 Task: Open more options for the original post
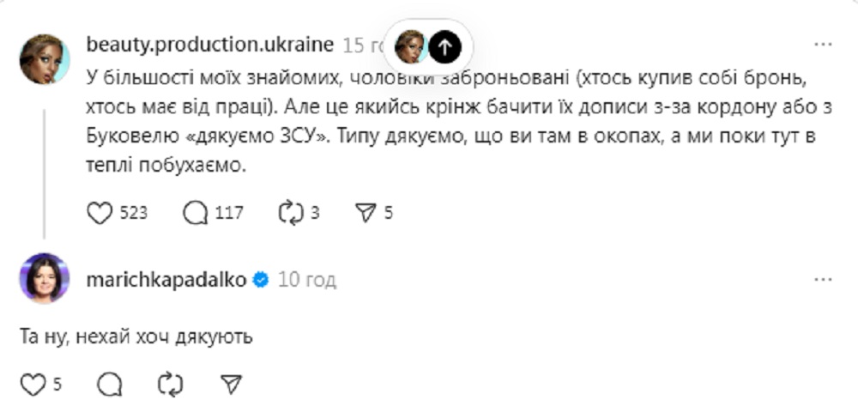pyautogui.click(x=822, y=45)
